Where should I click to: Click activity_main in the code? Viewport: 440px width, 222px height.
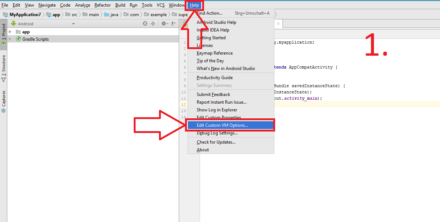click(x=301, y=98)
